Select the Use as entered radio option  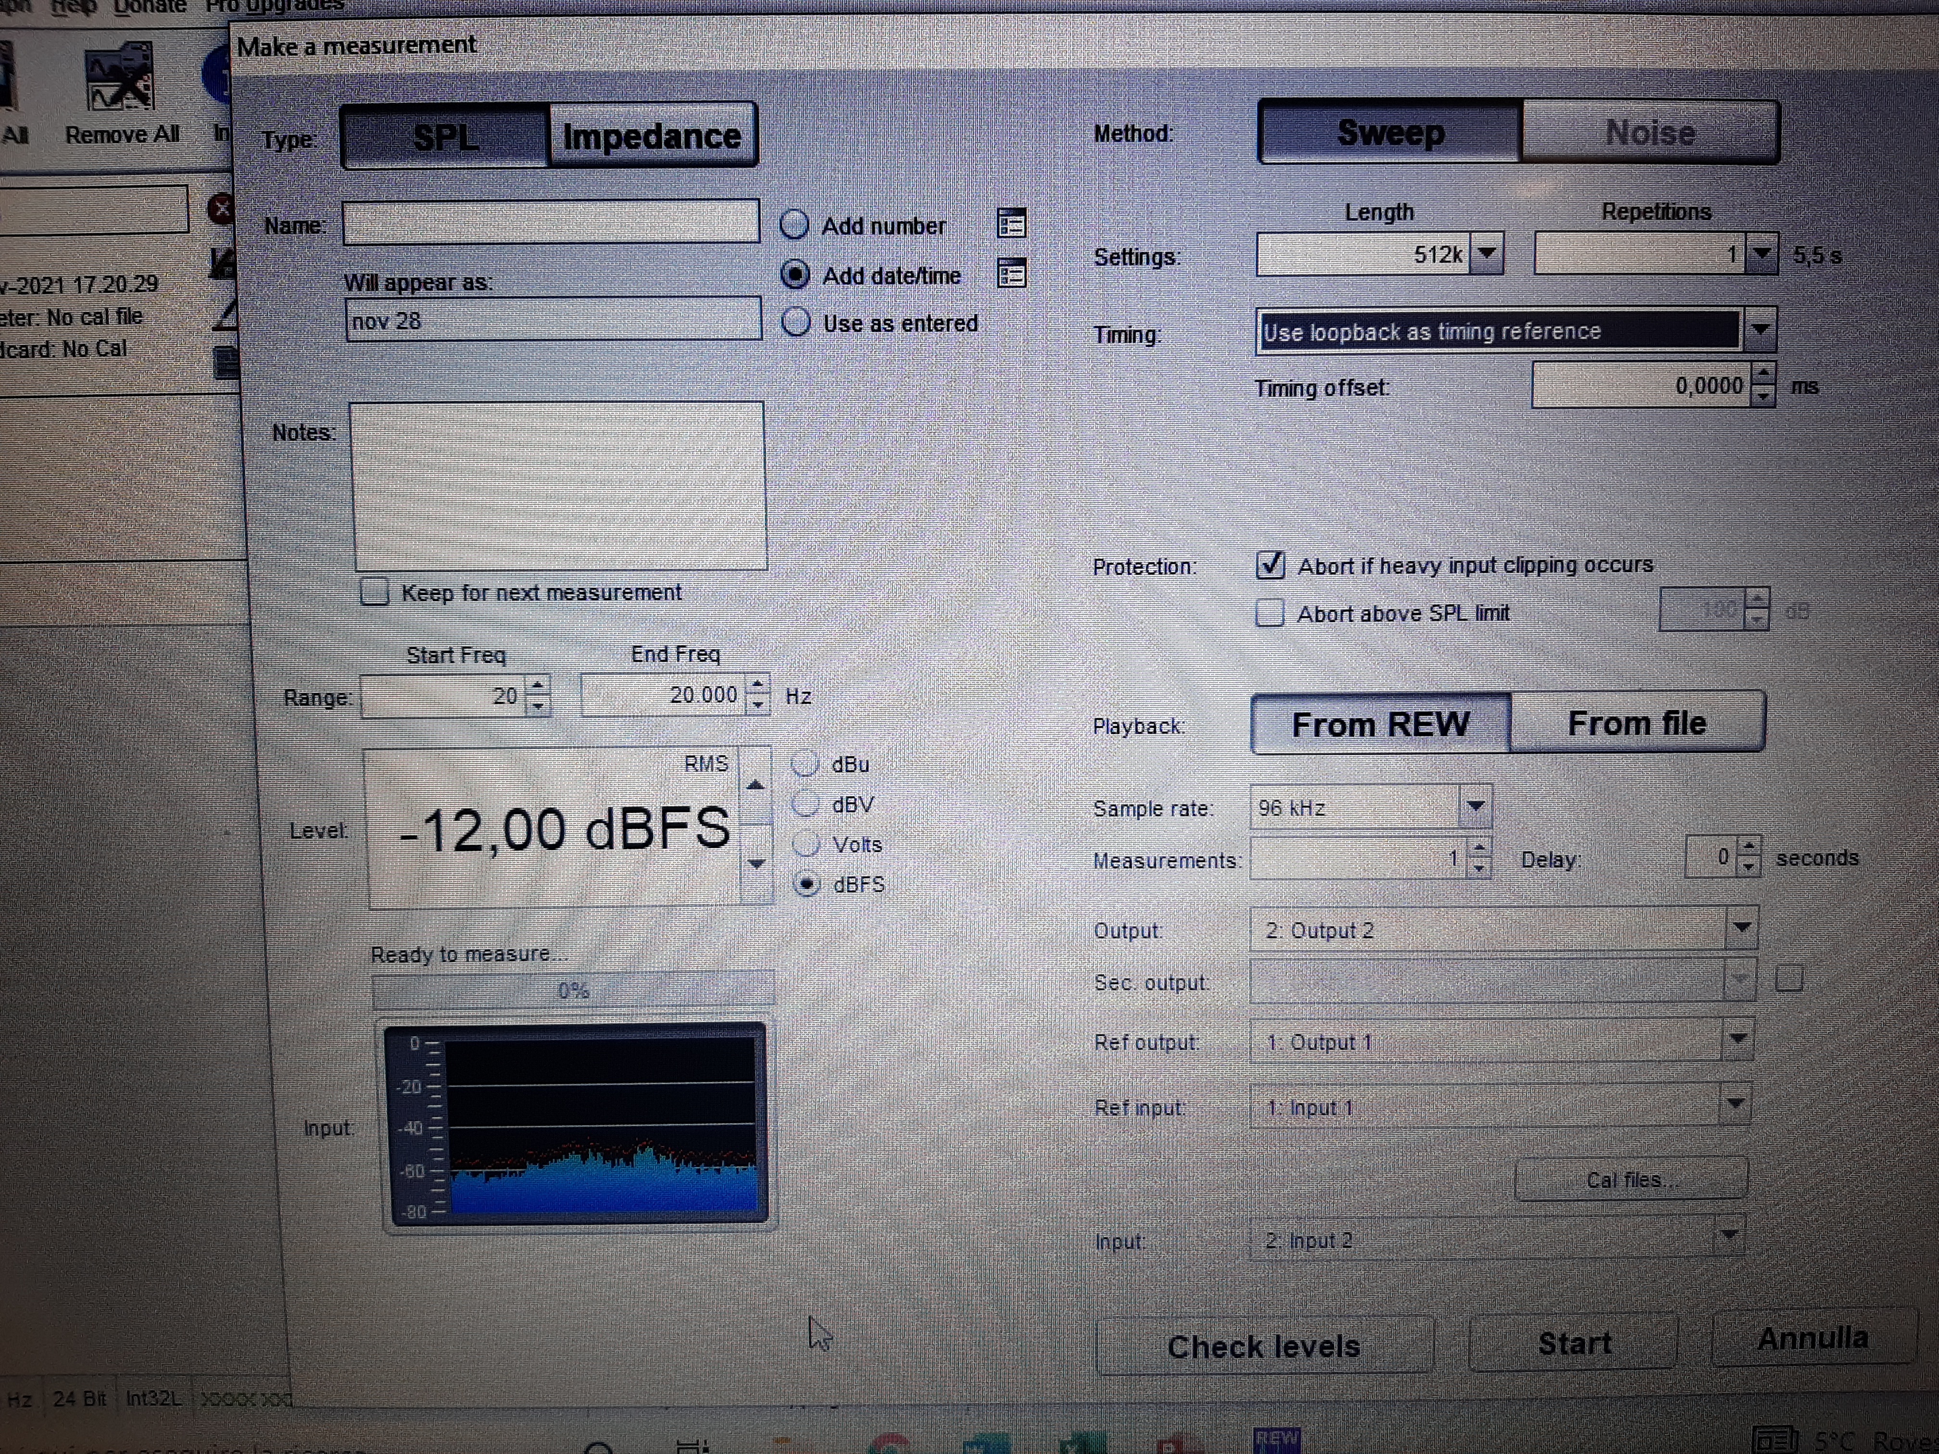(x=796, y=322)
